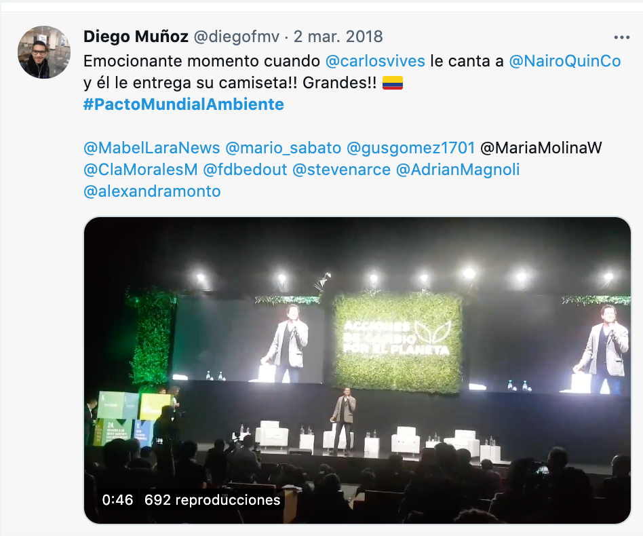
Task: Select the @ClaMoralesM mention
Action: [x=140, y=170]
